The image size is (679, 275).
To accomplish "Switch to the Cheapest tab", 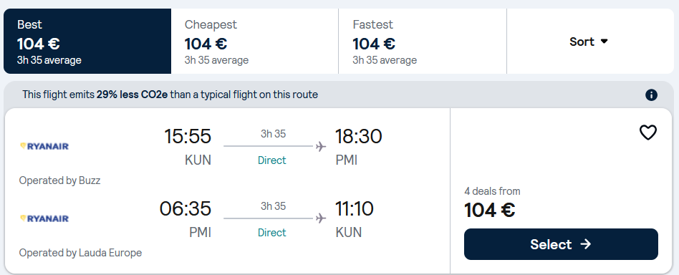I will (255, 41).
